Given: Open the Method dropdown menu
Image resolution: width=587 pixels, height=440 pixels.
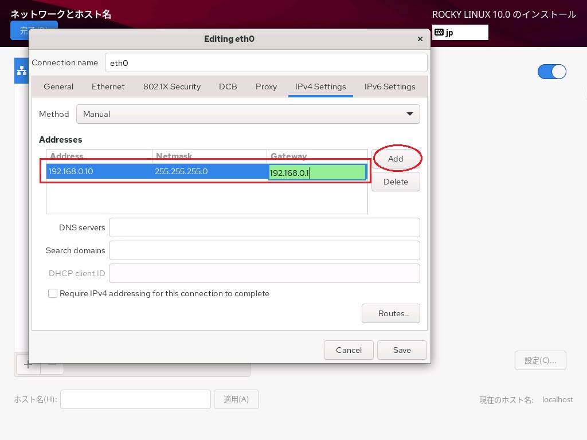Looking at the screenshot, I should (x=248, y=114).
